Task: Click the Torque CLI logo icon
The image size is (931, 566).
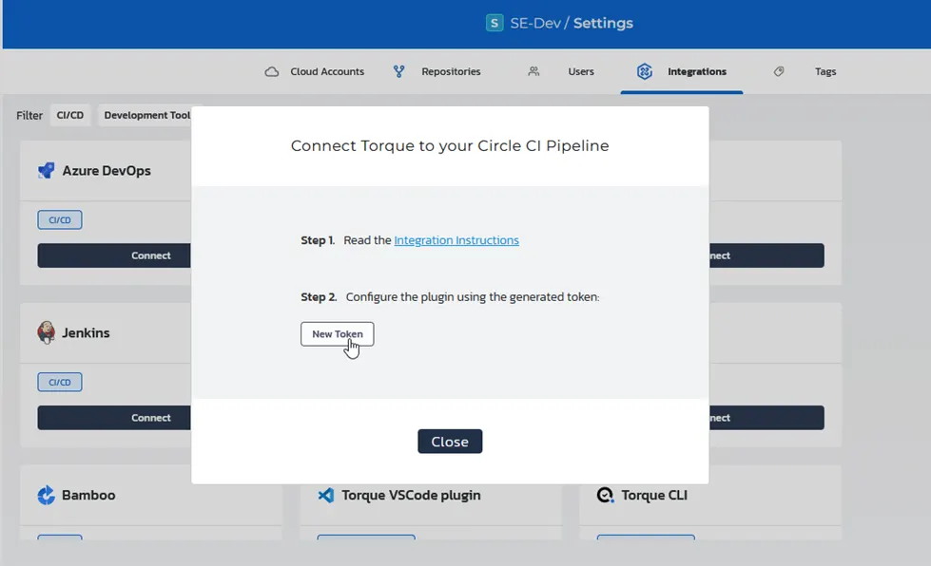Action: point(604,495)
